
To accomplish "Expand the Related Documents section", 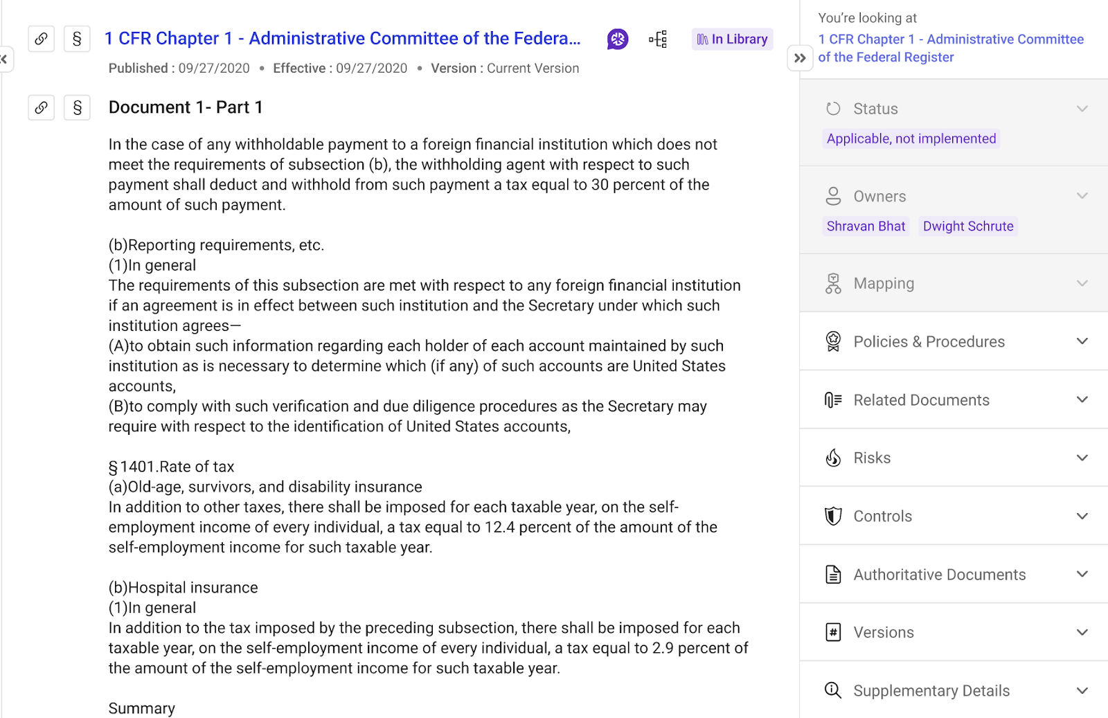I will tap(1082, 400).
